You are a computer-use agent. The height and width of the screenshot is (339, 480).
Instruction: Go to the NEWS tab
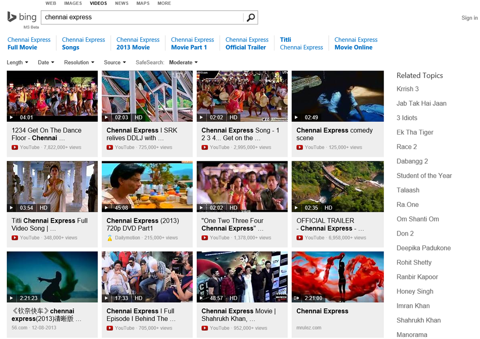[x=122, y=3]
